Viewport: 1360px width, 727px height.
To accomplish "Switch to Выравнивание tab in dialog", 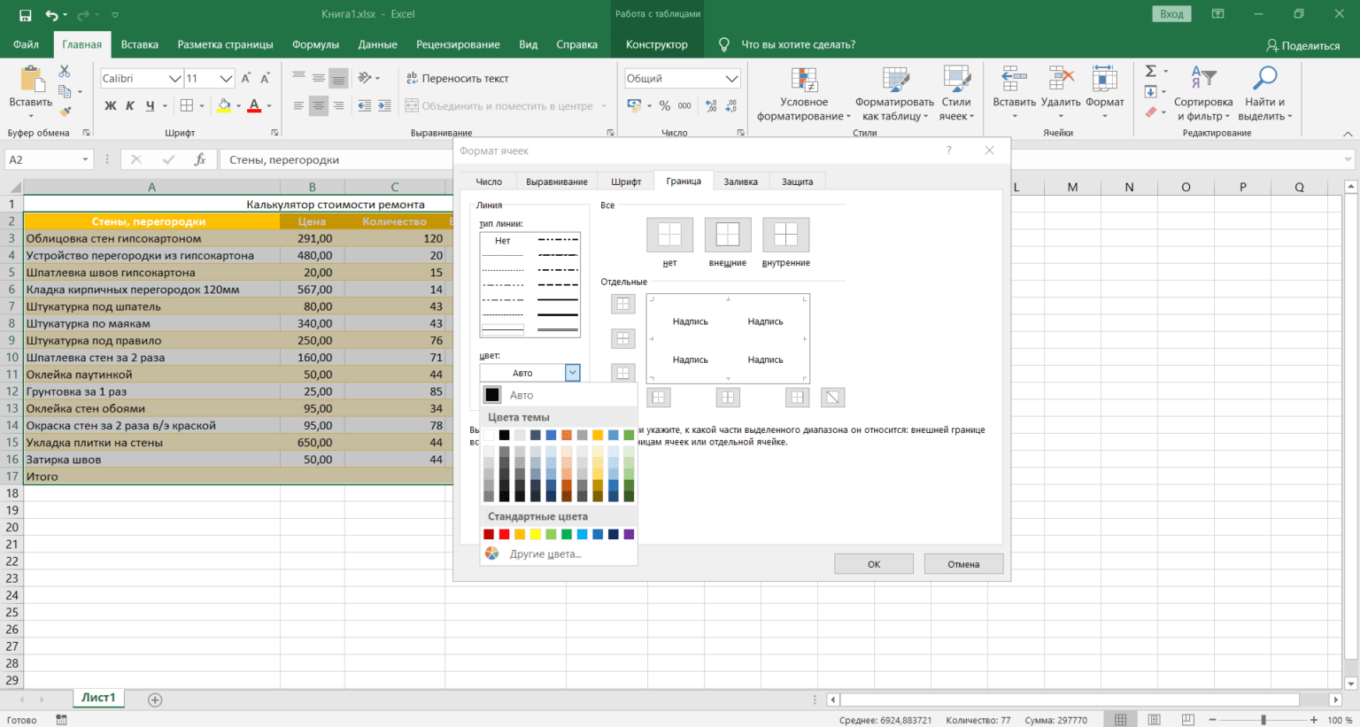I will coord(557,182).
